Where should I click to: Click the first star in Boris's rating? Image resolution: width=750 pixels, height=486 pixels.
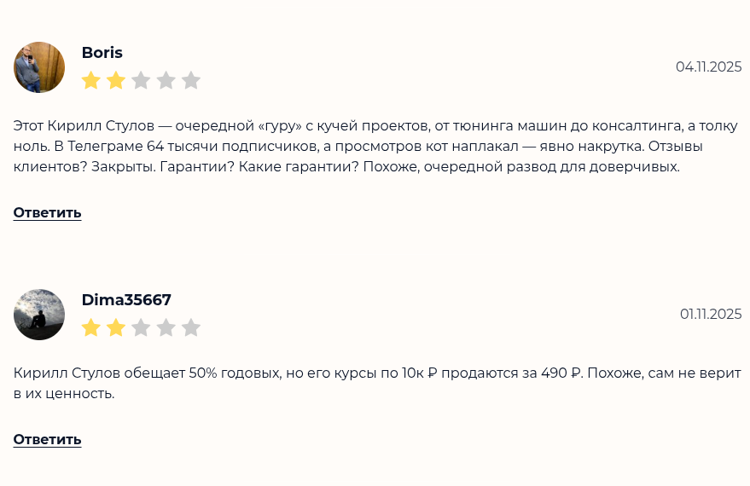(x=91, y=81)
